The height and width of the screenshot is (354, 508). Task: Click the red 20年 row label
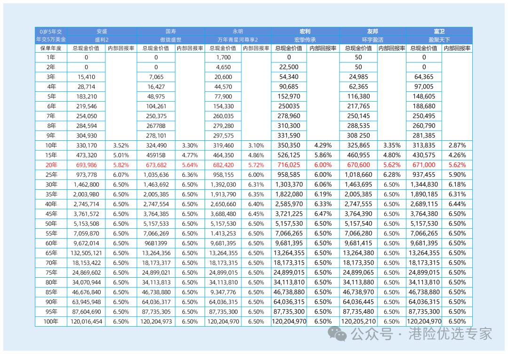click(x=51, y=165)
